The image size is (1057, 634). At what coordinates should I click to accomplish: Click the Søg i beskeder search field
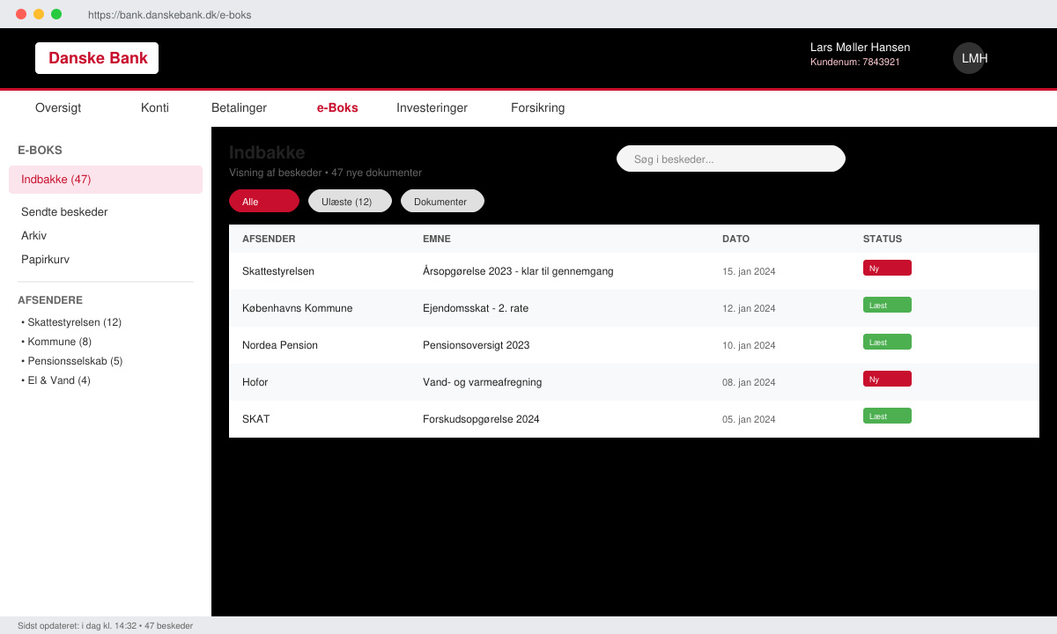click(x=731, y=158)
